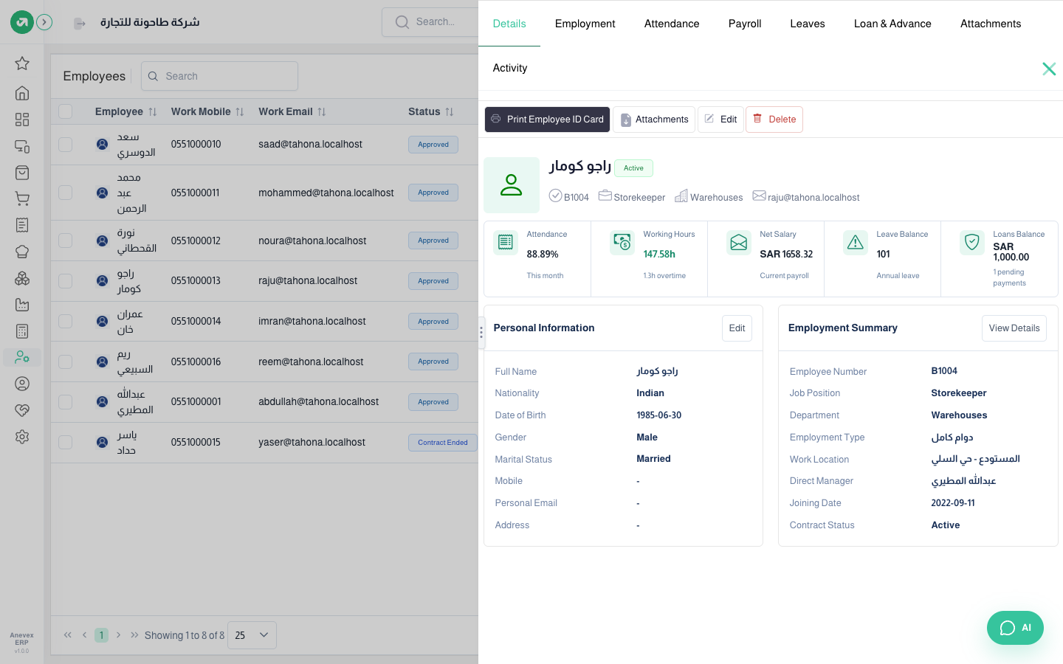Open the dashboard grid icon in sidebar
Screen dimensions: 1063x664
pos(22,120)
